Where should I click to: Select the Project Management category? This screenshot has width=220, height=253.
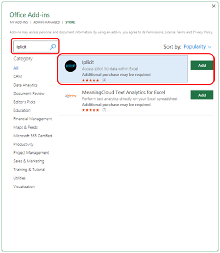[31, 152]
